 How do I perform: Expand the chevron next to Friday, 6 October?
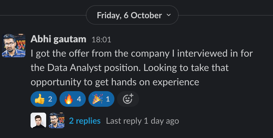tap(168, 15)
